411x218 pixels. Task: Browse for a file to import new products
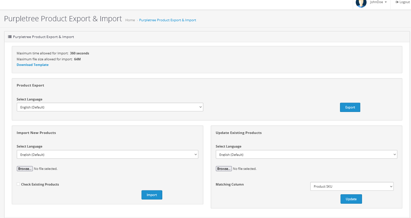point(24,168)
